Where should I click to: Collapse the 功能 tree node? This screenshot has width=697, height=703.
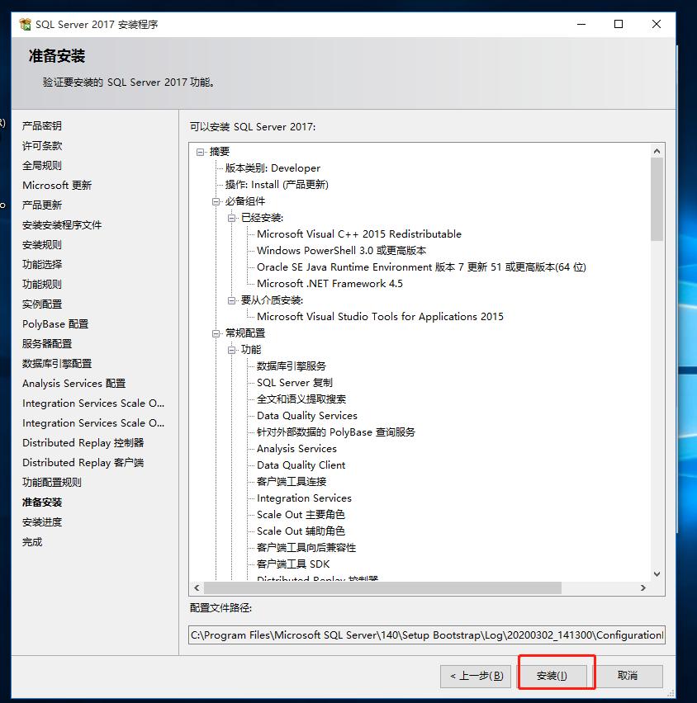coord(231,350)
